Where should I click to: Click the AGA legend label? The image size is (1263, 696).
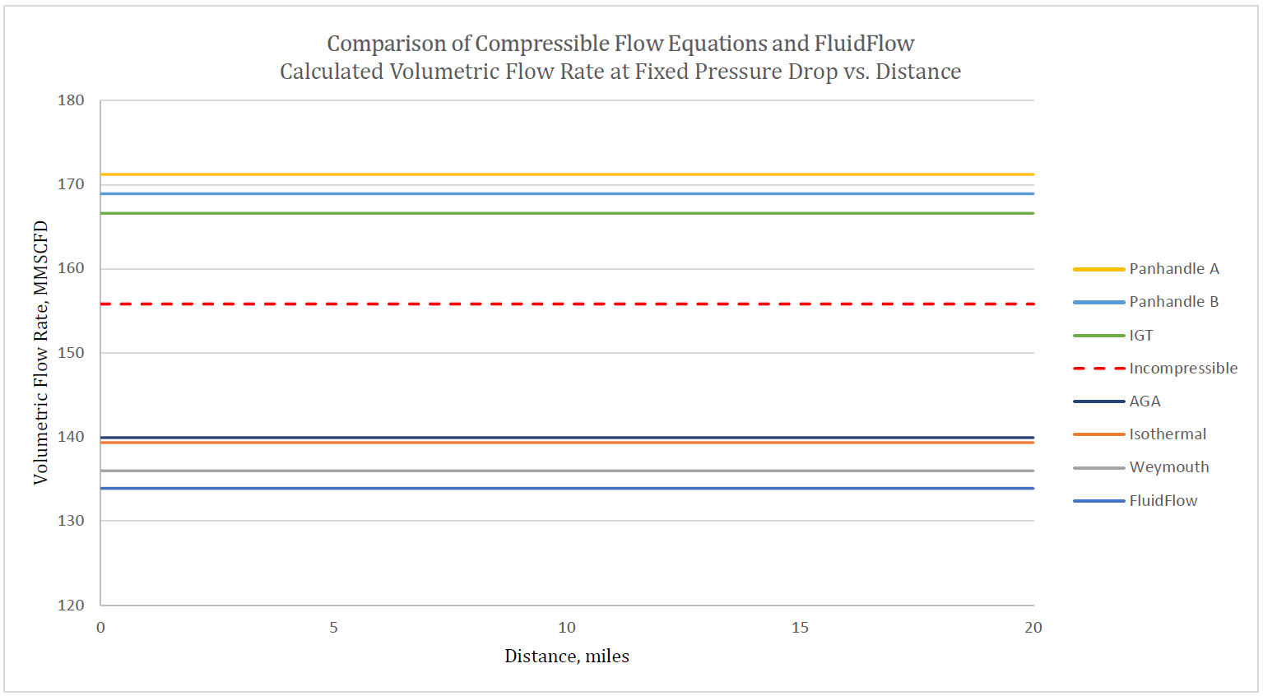(x=1145, y=401)
